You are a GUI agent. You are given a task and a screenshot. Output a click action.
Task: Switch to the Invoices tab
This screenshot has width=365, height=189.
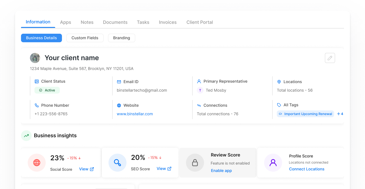pyautogui.click(x=168, y=22)
